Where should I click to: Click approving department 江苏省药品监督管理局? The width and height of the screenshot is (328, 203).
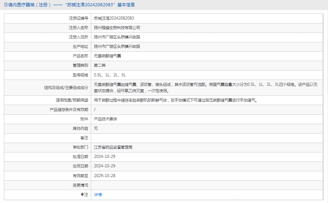pyautogui.click(x=113, y=147)
